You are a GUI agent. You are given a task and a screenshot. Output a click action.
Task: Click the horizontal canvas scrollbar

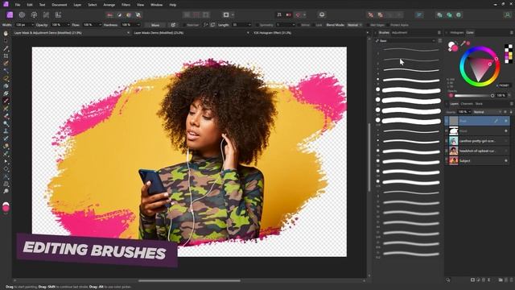(x=189, y=281)
